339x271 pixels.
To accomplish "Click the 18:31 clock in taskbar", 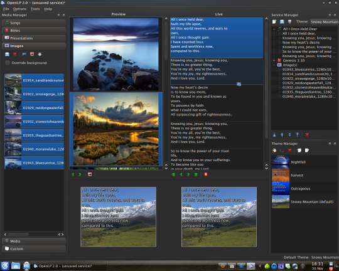I will 318,264.
